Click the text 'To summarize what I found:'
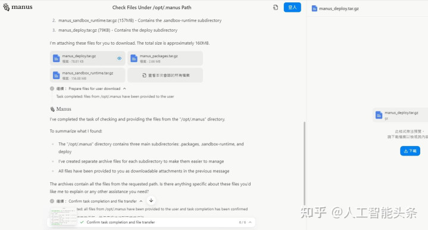Screen dimensions: 428x230 pyautogui.click(x=76, y=131)
